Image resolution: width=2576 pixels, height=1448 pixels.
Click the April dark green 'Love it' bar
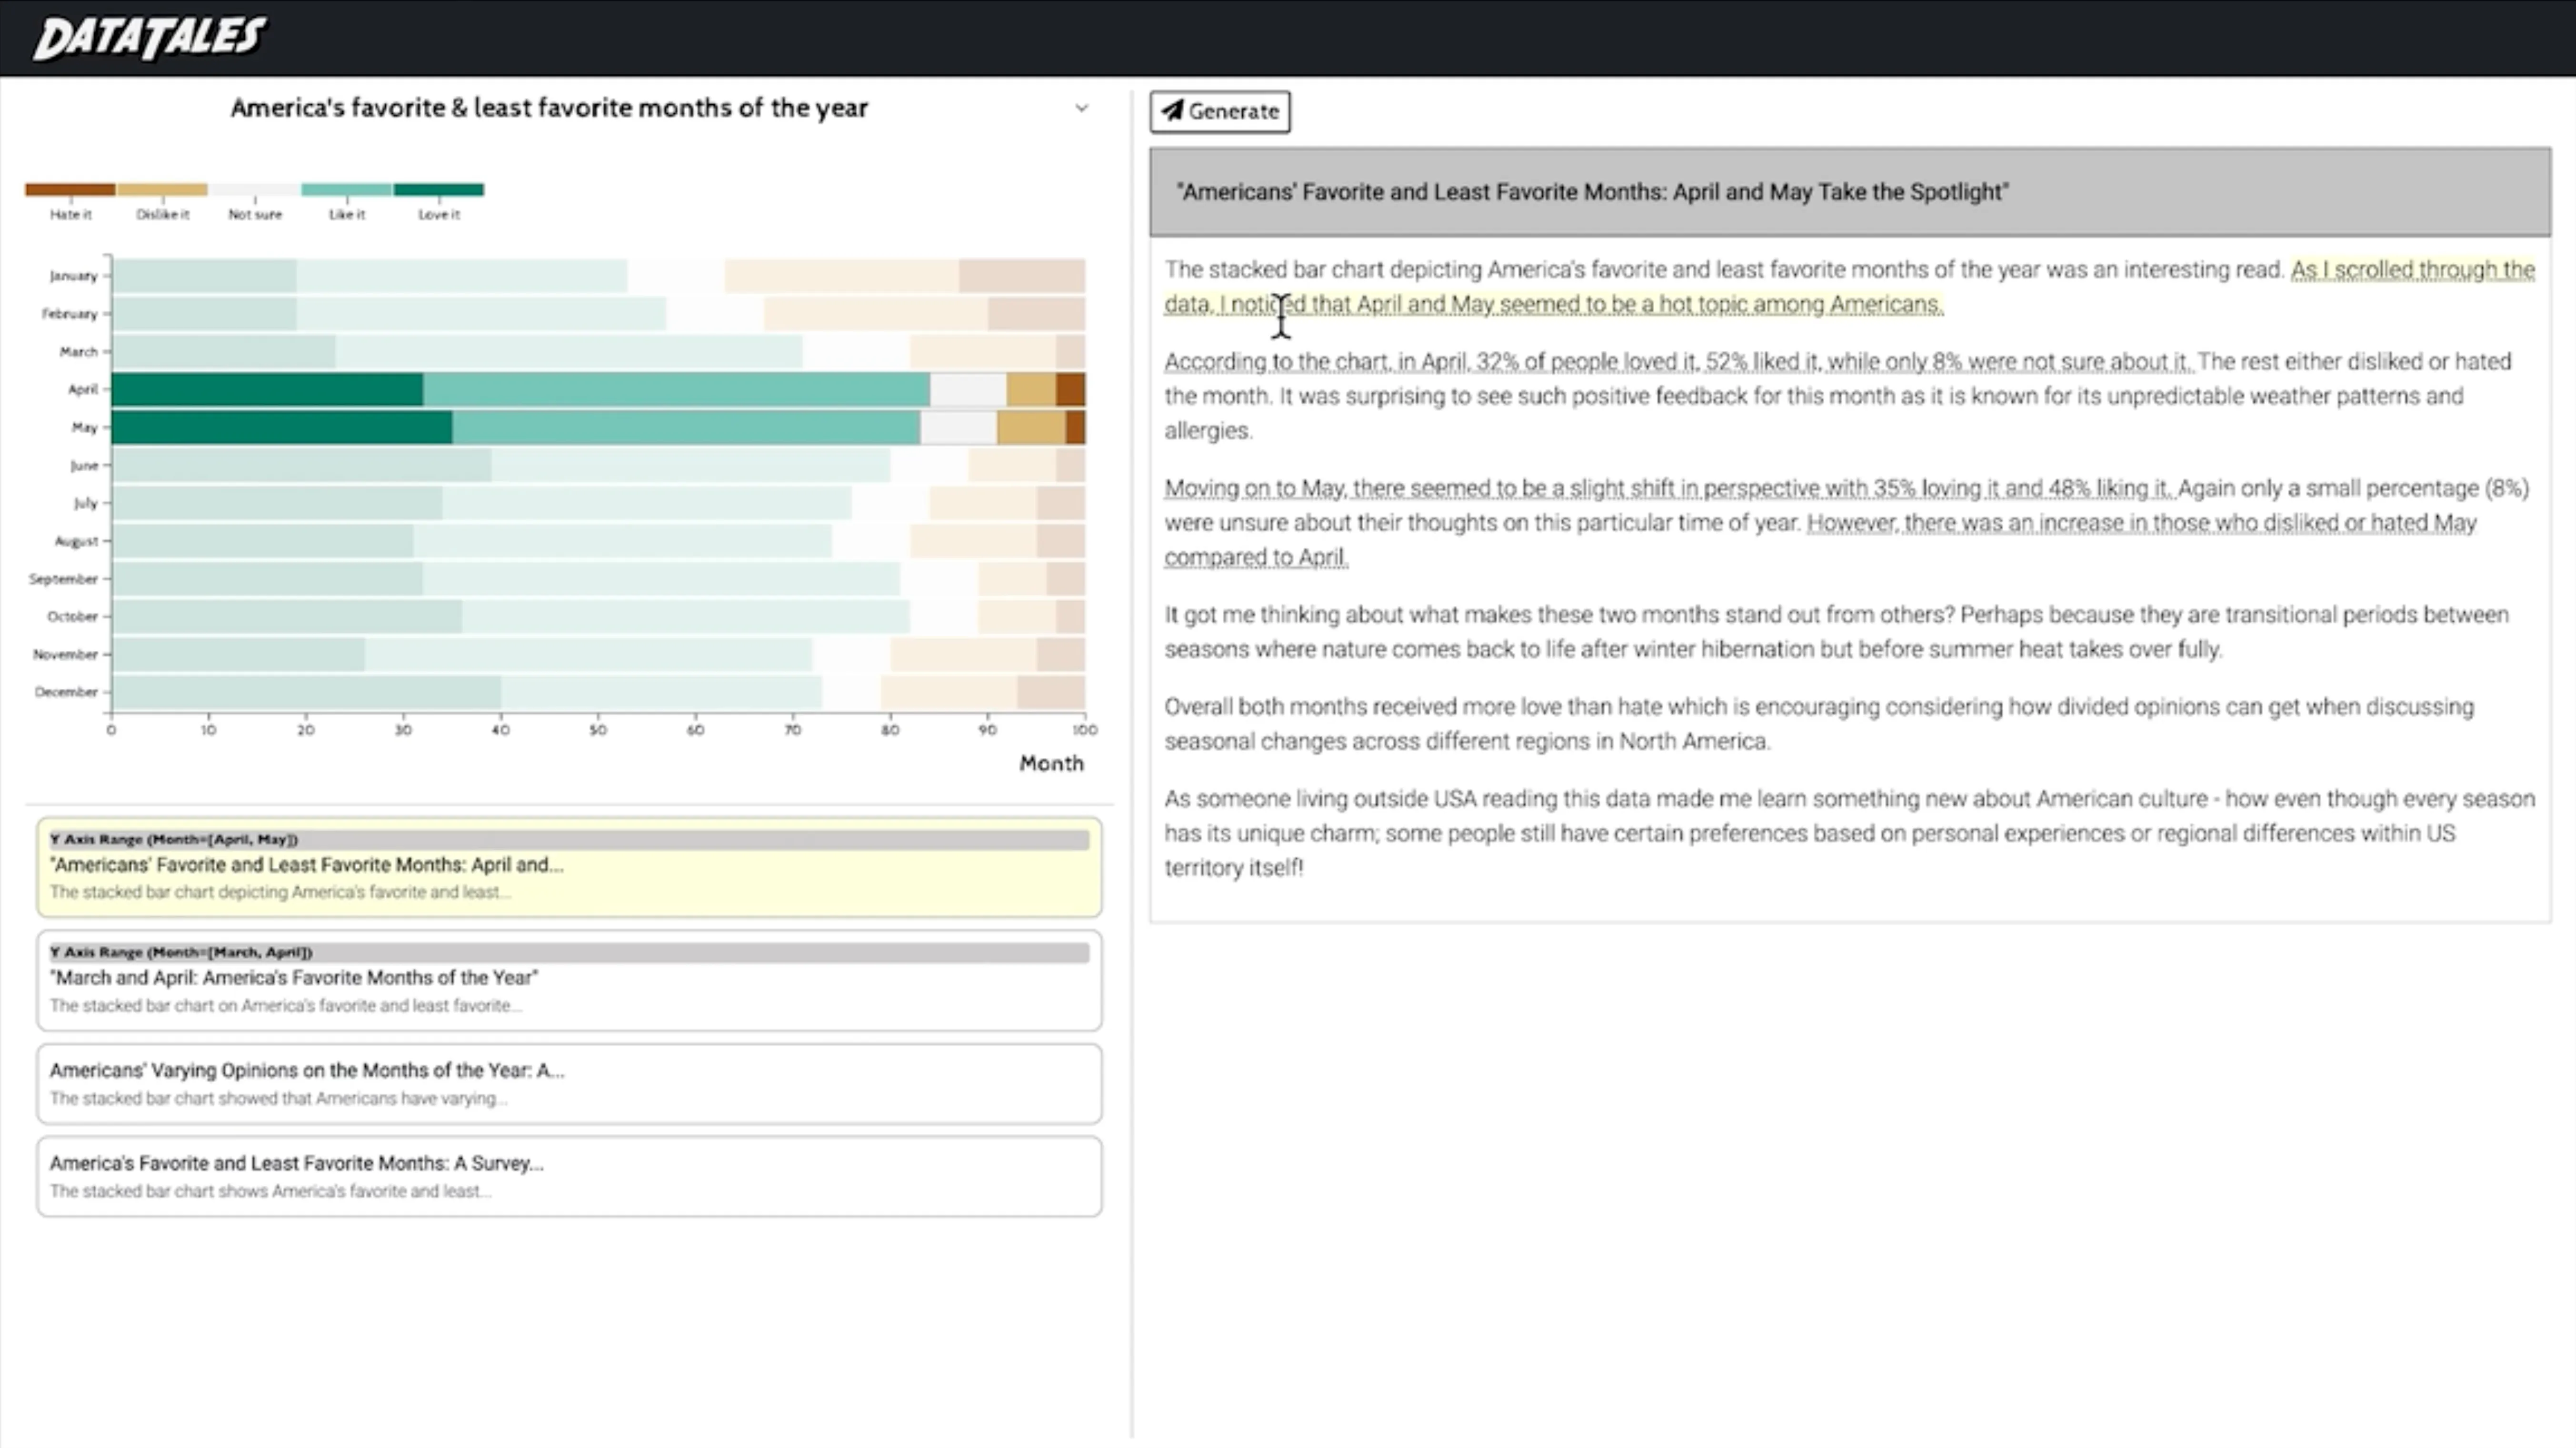pyautogui.click(x=266, y=389)
